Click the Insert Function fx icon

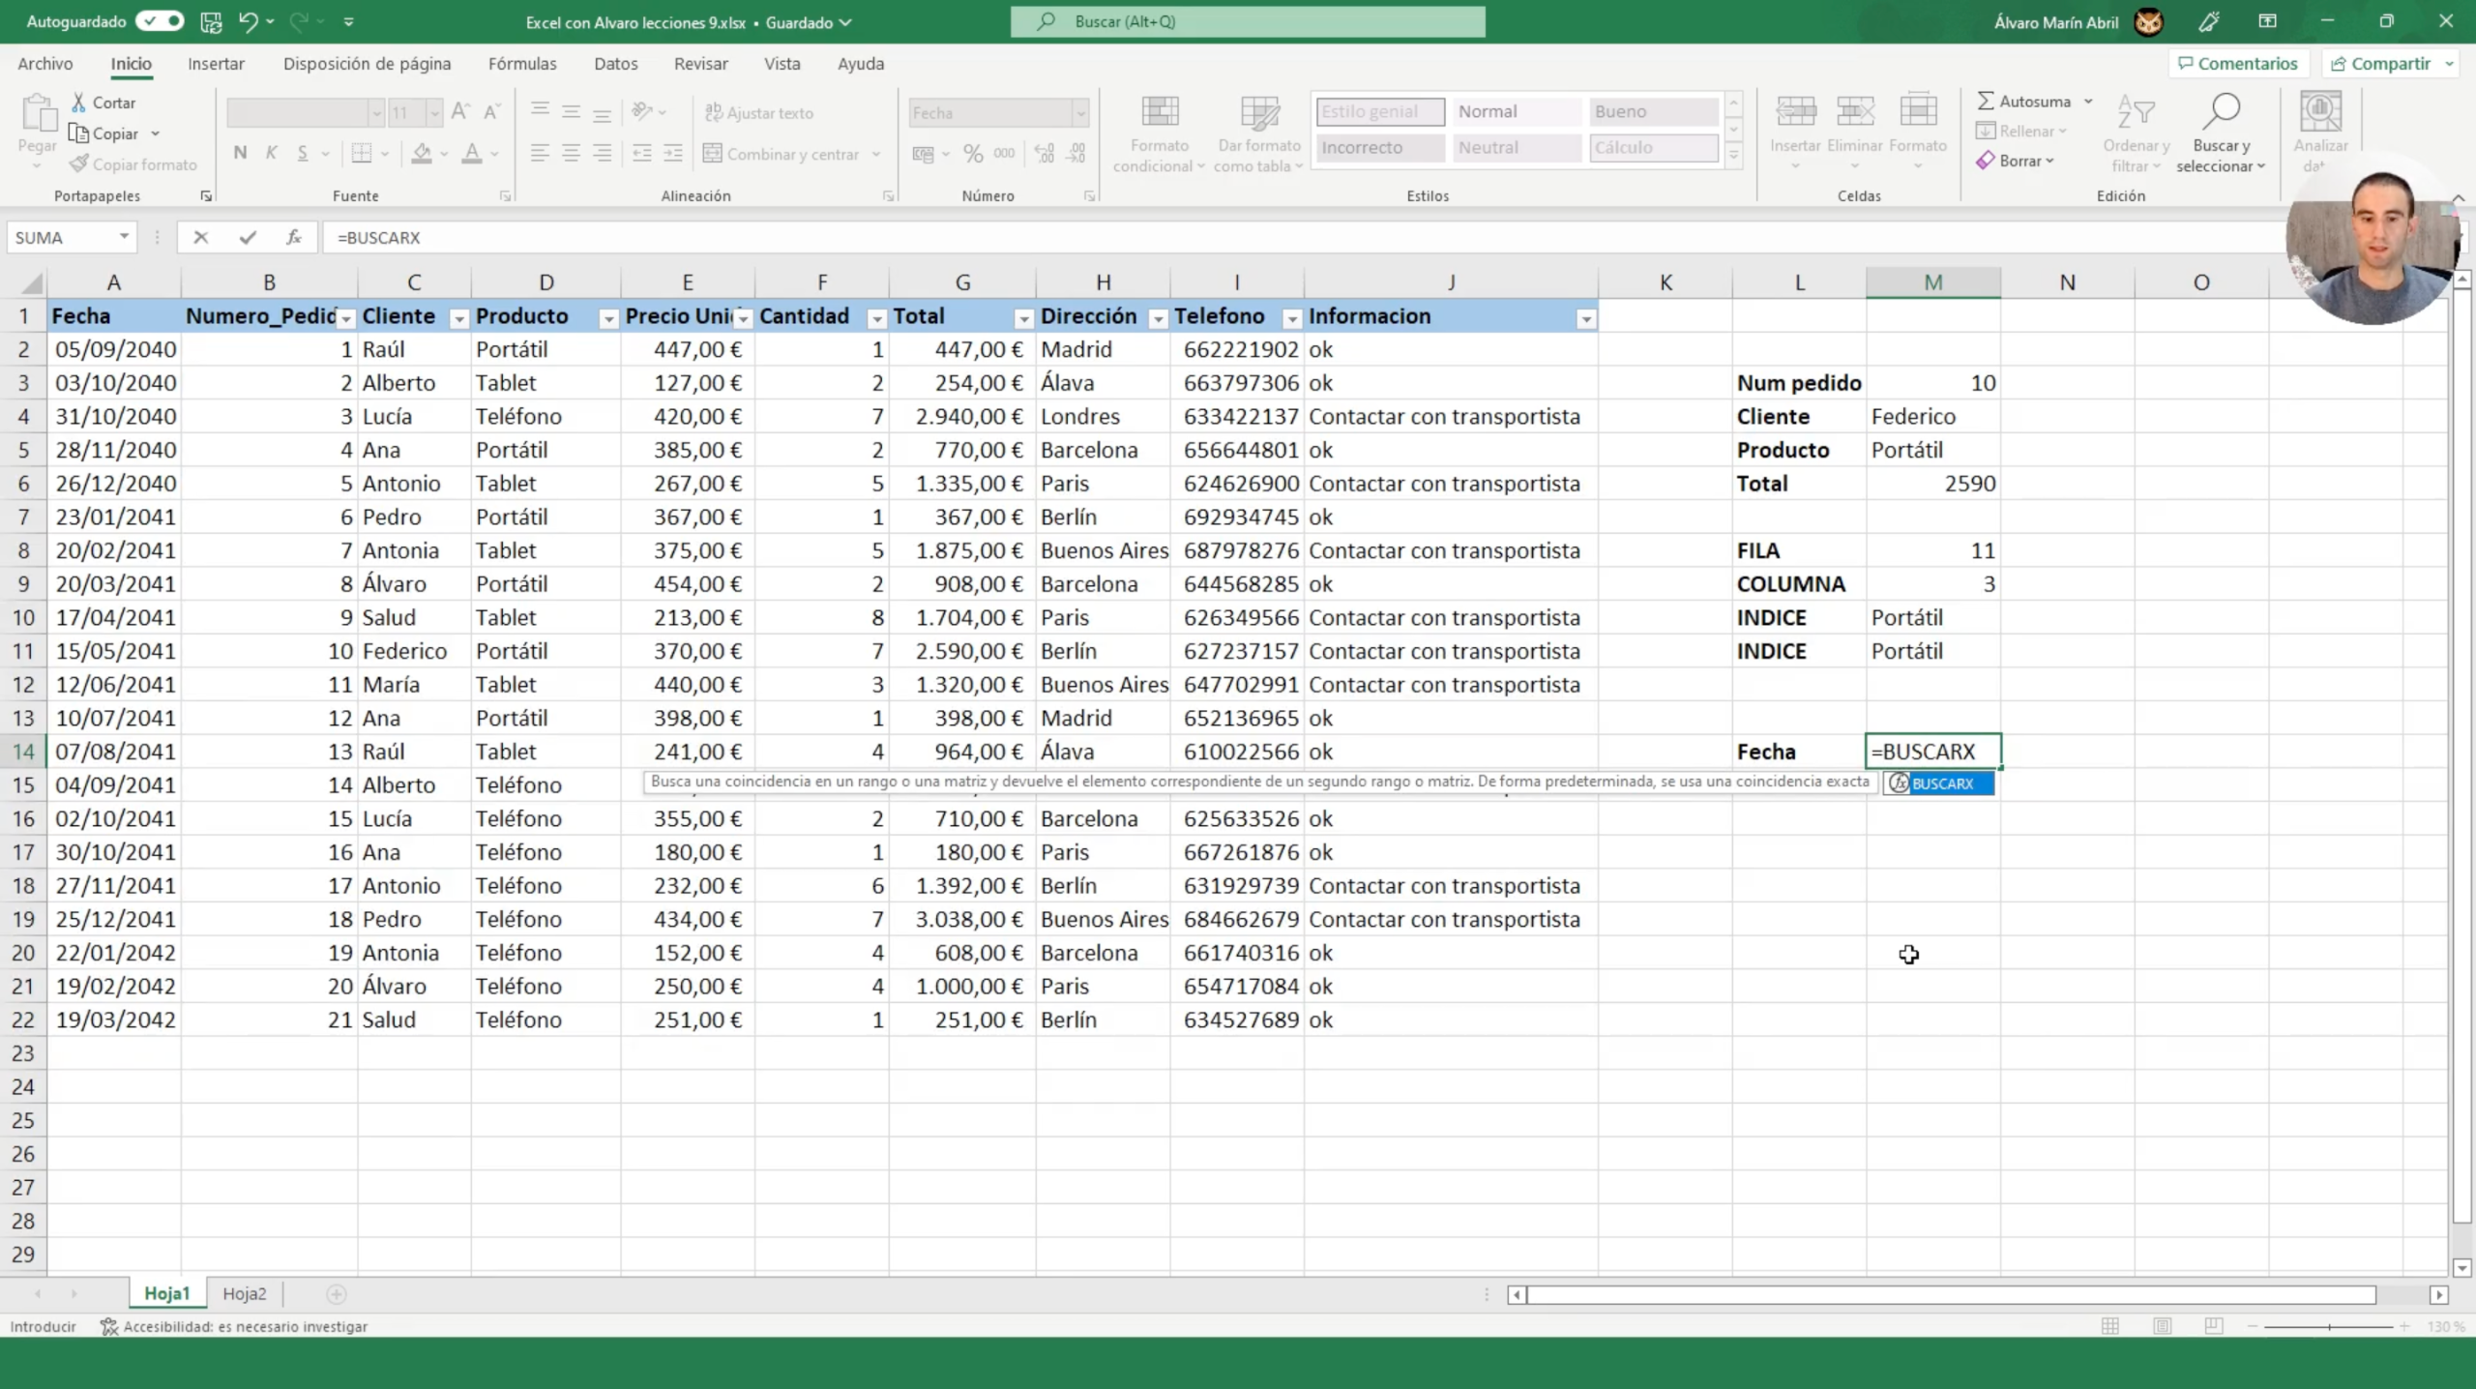click(x=294, y=237)
